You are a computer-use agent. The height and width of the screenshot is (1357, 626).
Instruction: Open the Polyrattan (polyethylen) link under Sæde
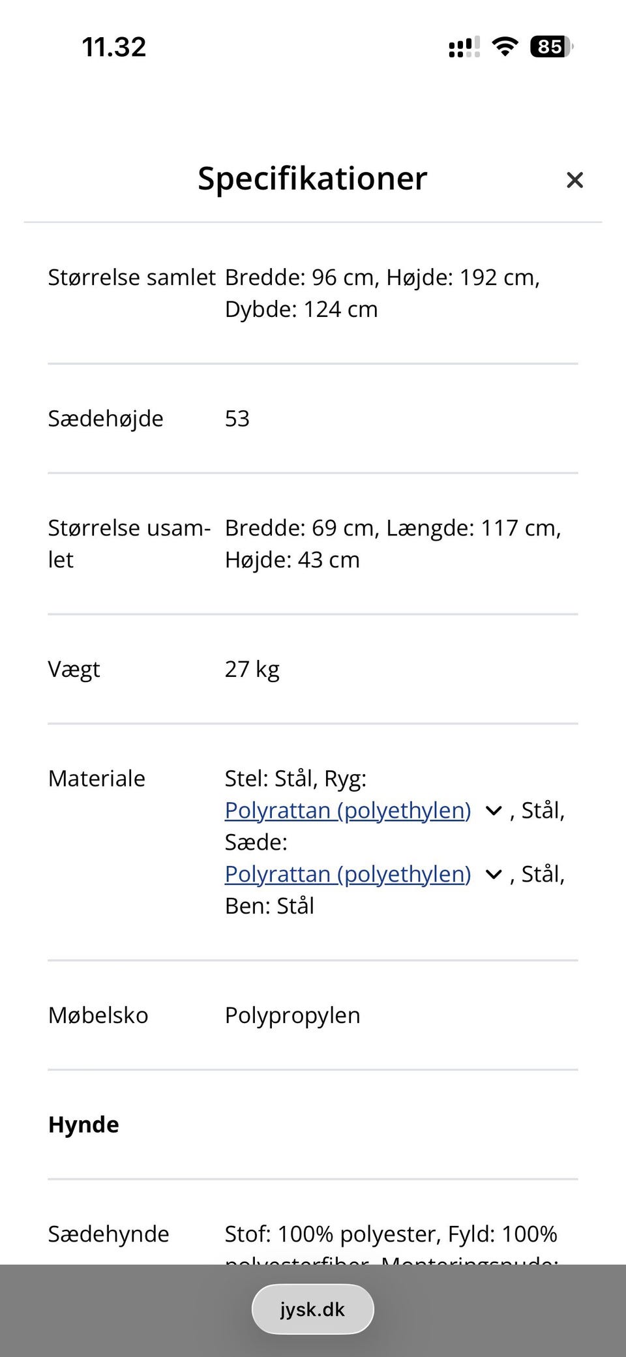(x=348, y=873)
